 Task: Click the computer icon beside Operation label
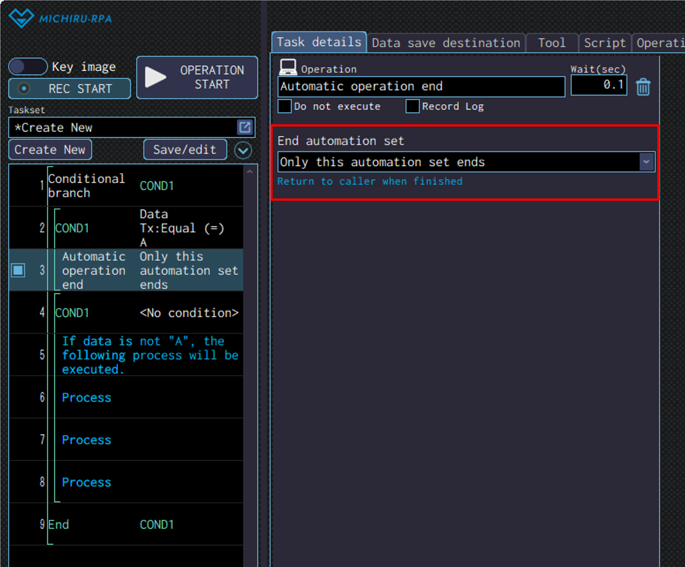[x=287, y=68]
